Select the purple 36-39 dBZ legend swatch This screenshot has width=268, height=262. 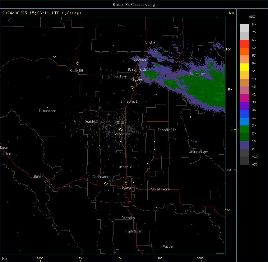click(244, 106)
